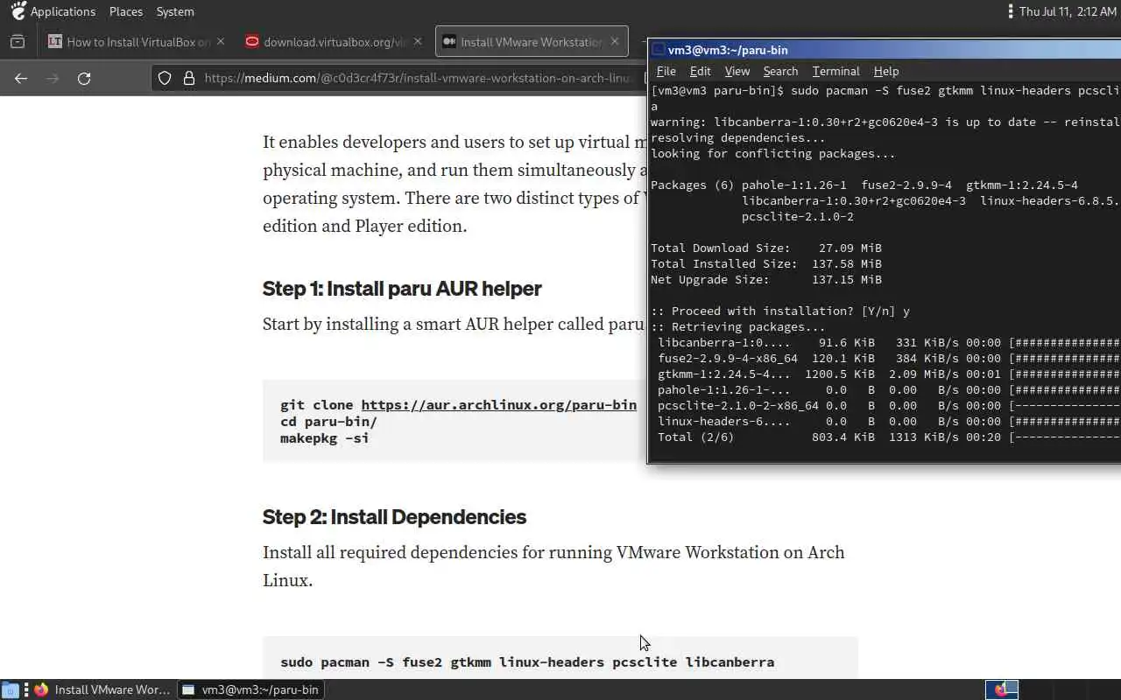Go back in Firefox history
Image resolution: width=1121 pixels, height=700 pixels.
[x=21, y=78]
